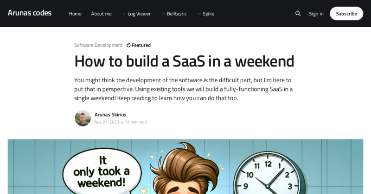Viewport: 371px width, 194px height.
Task: Click the Arunas Skirius author name
Action: coord(110,115)
